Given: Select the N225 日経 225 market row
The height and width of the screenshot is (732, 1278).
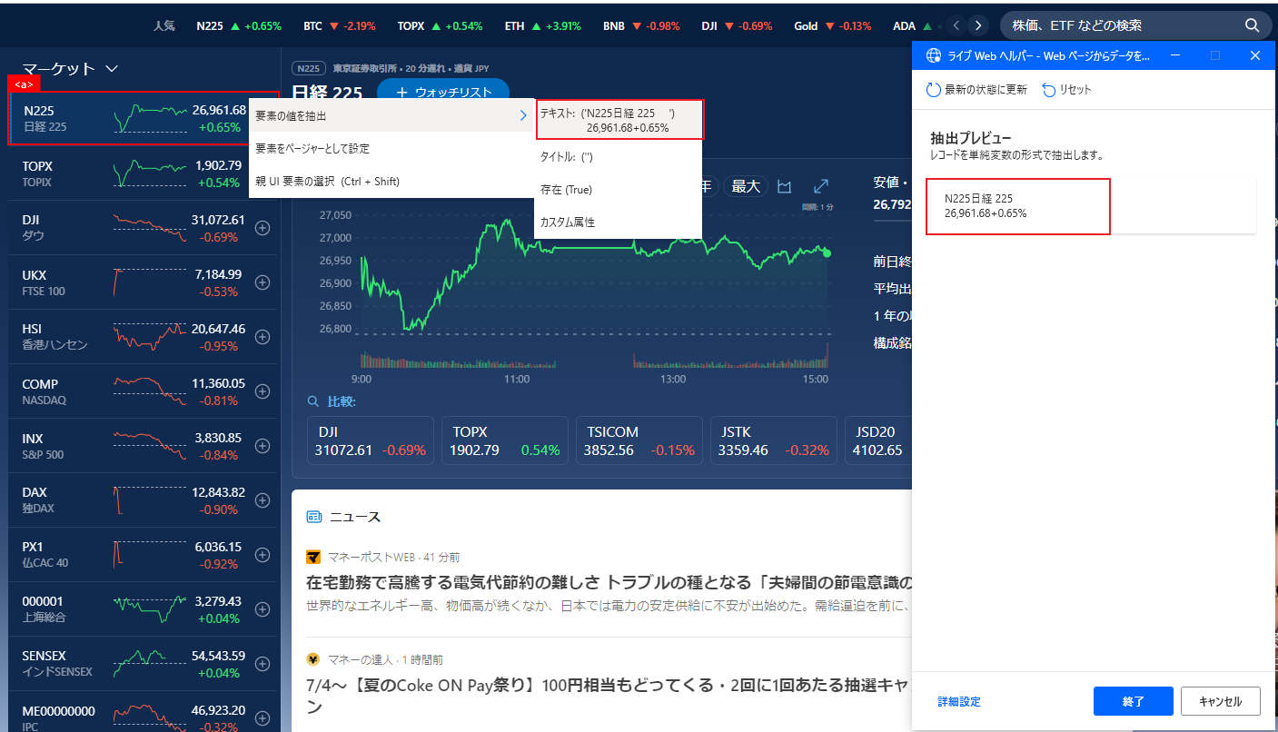Looking at the screenshot, I should [x=144, y=118].
